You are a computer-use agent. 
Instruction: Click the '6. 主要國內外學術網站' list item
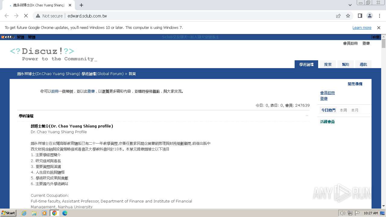[49, 184]
